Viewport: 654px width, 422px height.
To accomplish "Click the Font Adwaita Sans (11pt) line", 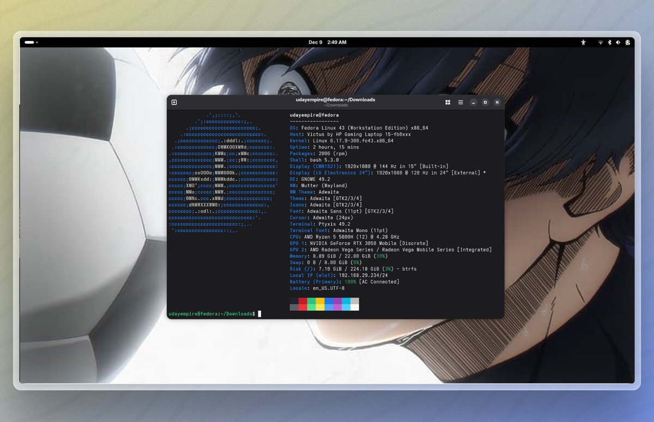I will (x=342, y=211).
